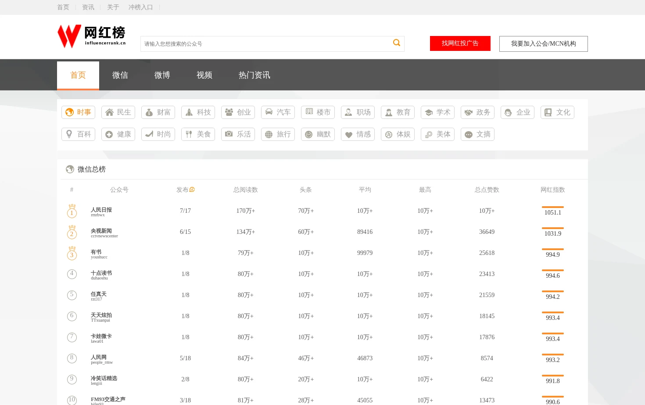Open the FM93交通之声 account
The image size is (645, 405).
[108, 399]
